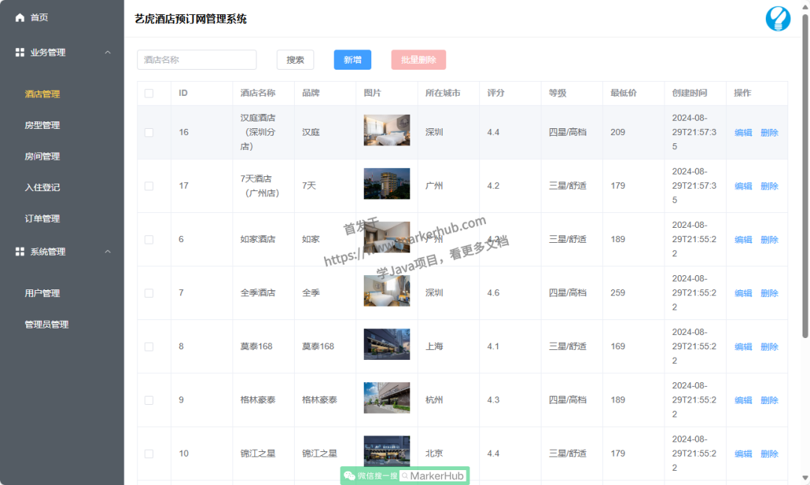Collapse the 系统管理 menu chevron
This screenshot has width=810, height=485.
108,252
